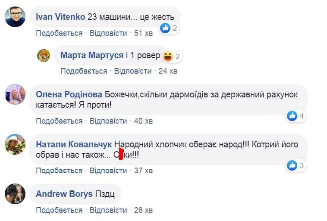
Task: Like Марта Мартуся's reply via Подобається
Action: point(84,71)
